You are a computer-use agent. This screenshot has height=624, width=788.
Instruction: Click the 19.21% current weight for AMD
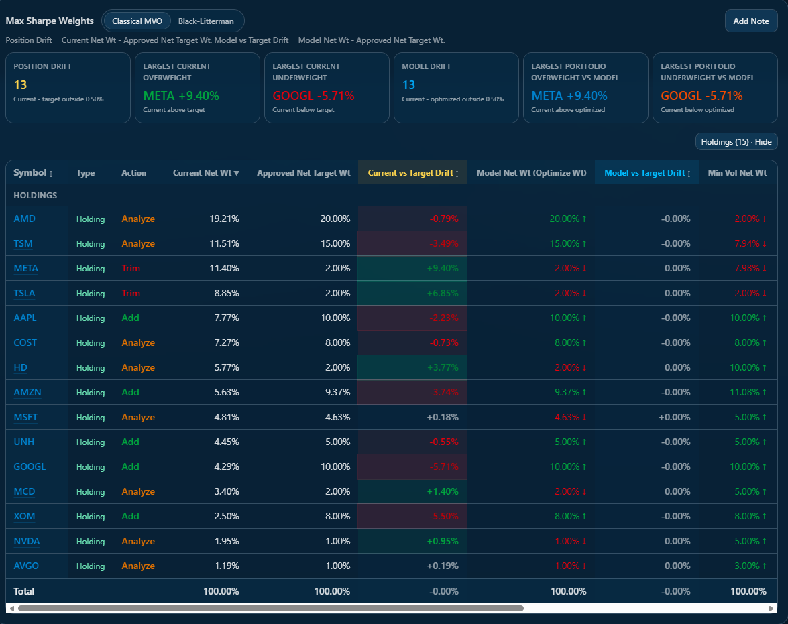pos(224,219)
